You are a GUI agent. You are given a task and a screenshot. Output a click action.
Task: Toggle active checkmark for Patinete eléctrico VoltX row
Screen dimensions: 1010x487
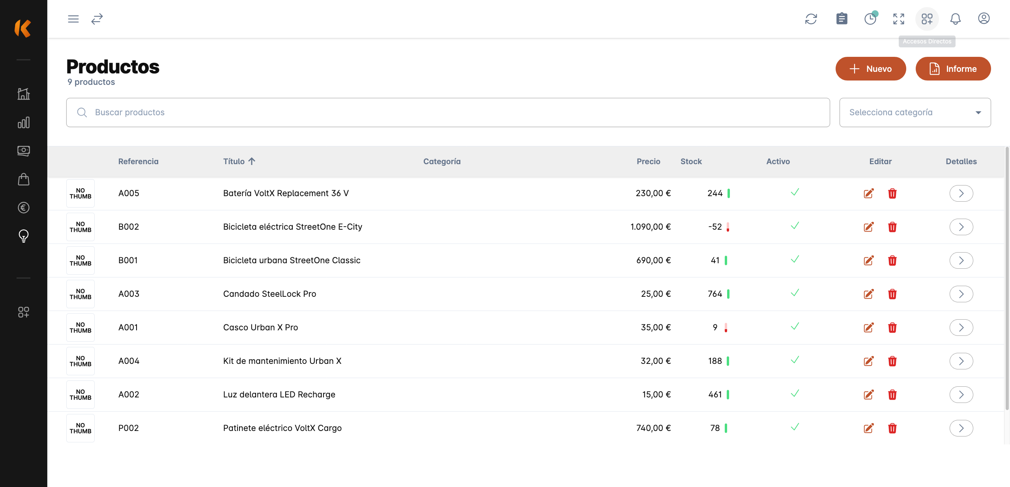tap(795, 427)
